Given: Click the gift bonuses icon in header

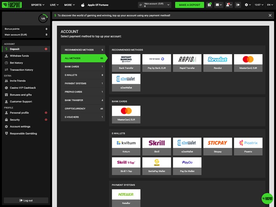Looking at the screenshot, I should 209,5.
